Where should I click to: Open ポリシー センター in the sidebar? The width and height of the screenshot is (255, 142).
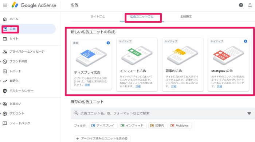[21, 91]
